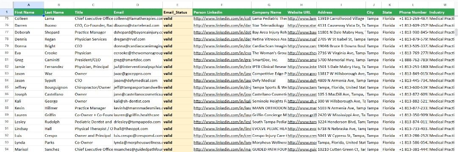Select row 80 header number
This screenshot has width=458, height=152.
(7, 53)
